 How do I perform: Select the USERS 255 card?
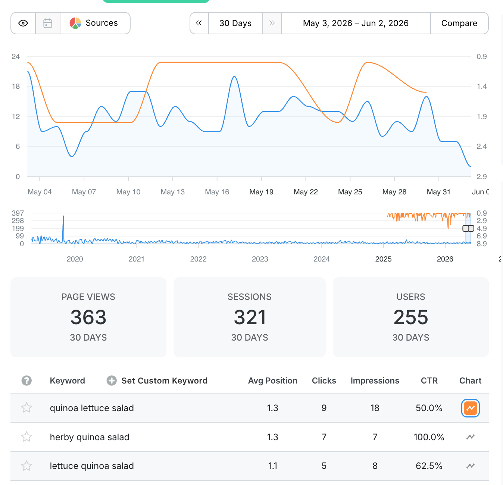(x=411, y=317)
